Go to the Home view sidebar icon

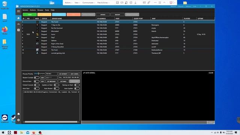[18, 18]
